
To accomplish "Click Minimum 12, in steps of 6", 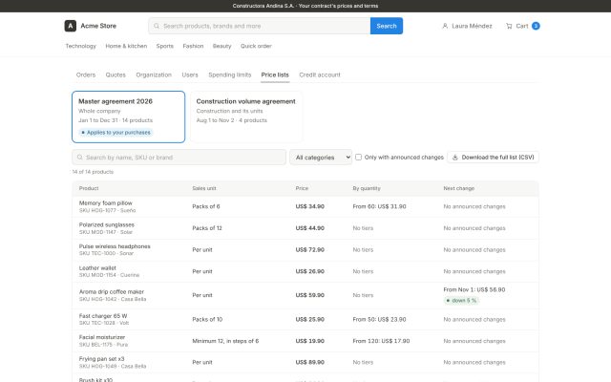I will 225,341.
